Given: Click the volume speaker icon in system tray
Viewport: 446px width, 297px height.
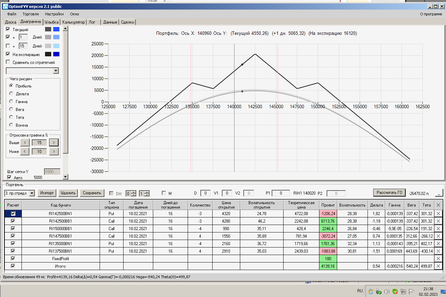Looking at the screenshot, I should (x=387, y=292).
